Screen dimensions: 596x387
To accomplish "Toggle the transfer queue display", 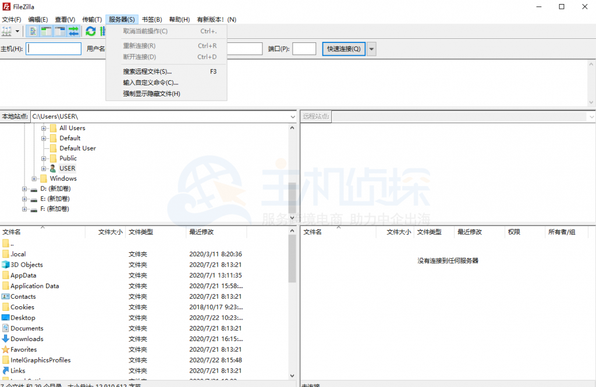I will tap(73, 31).
